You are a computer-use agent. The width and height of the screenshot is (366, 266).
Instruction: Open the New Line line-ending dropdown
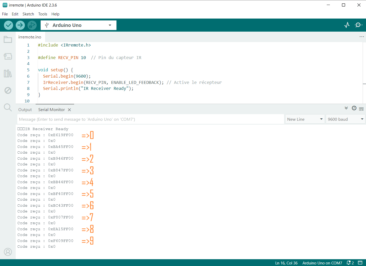pos(305,119)
